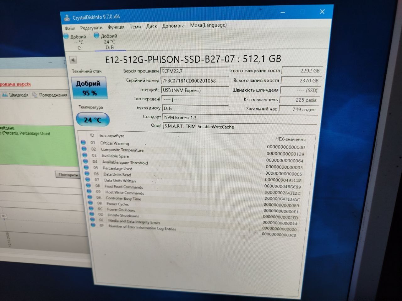Click the status icon for Controller Busy Time
Viewport: 402px width, 301px height.
tap(90, 197)
